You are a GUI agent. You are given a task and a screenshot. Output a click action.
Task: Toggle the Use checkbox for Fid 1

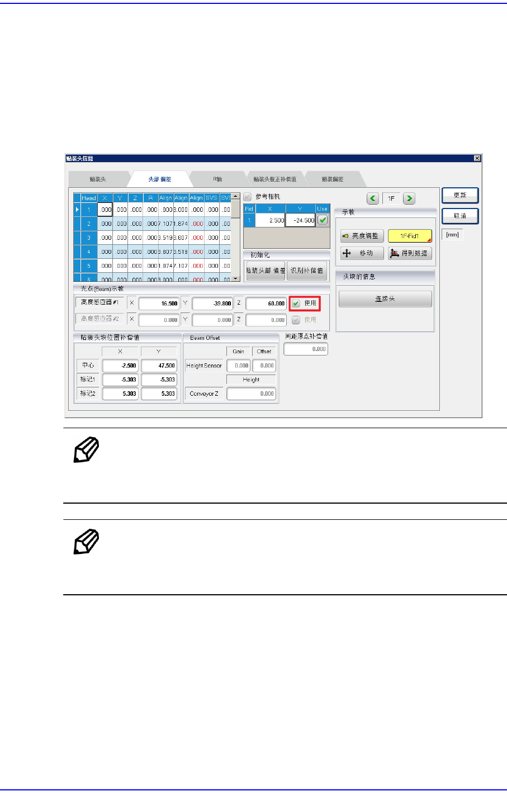click(323, 220)
